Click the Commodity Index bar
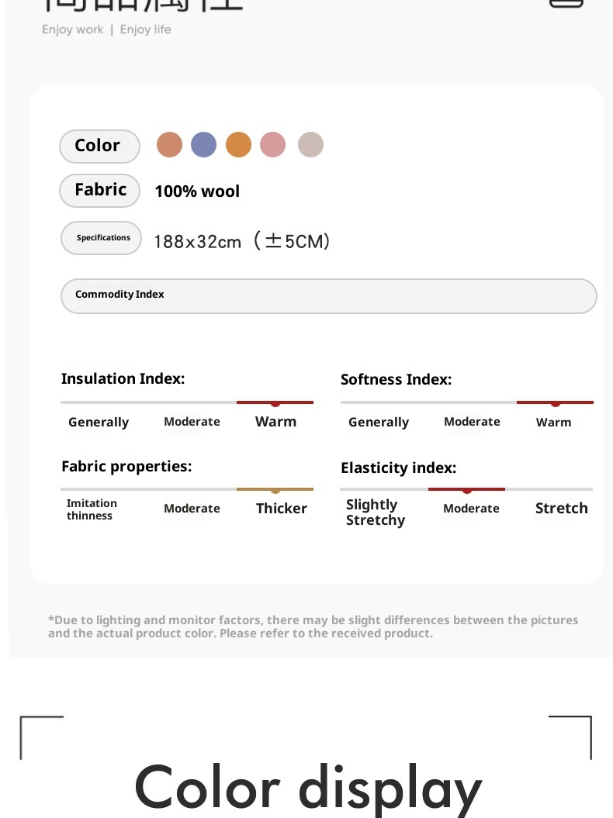 pos(328,295)
